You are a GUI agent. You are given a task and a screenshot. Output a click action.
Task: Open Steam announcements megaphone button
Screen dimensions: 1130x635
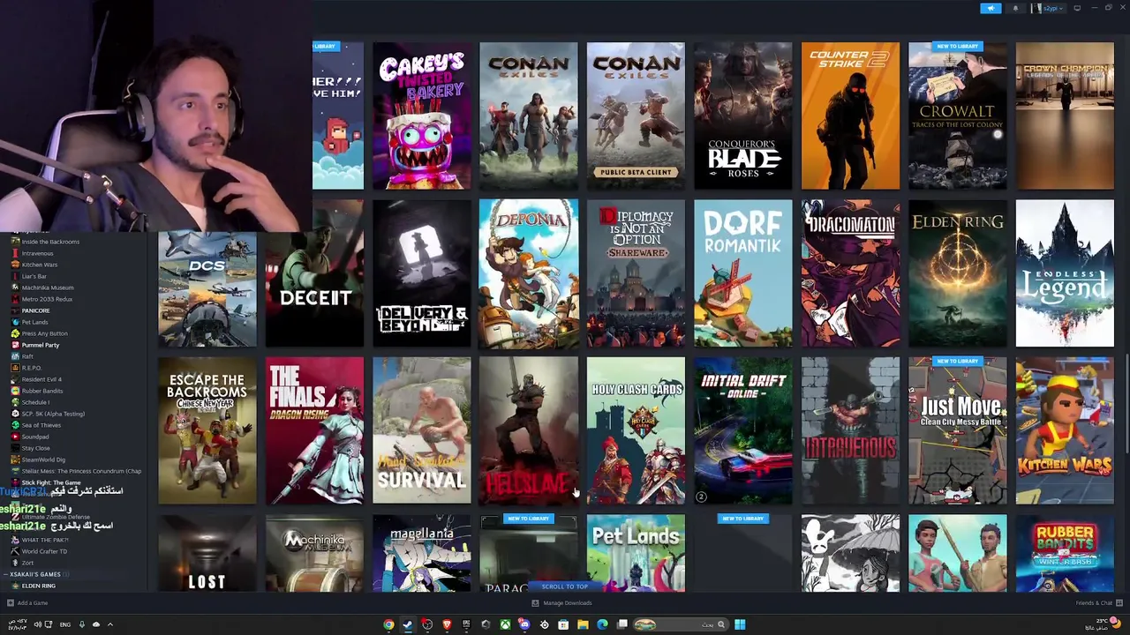[x=991, y=8]
